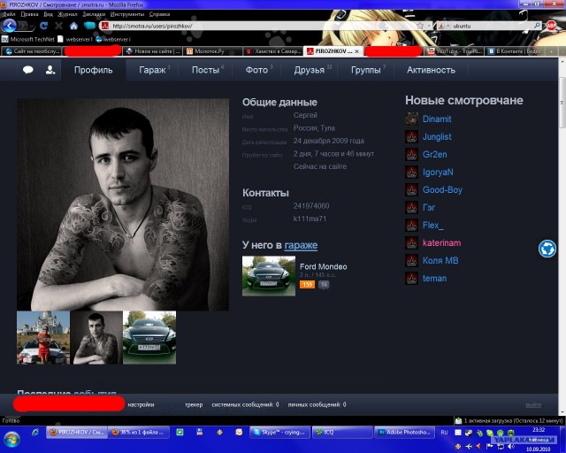Click the RU language indicator
The width and height of the screenshot is (566, 453).
[444, 432]
